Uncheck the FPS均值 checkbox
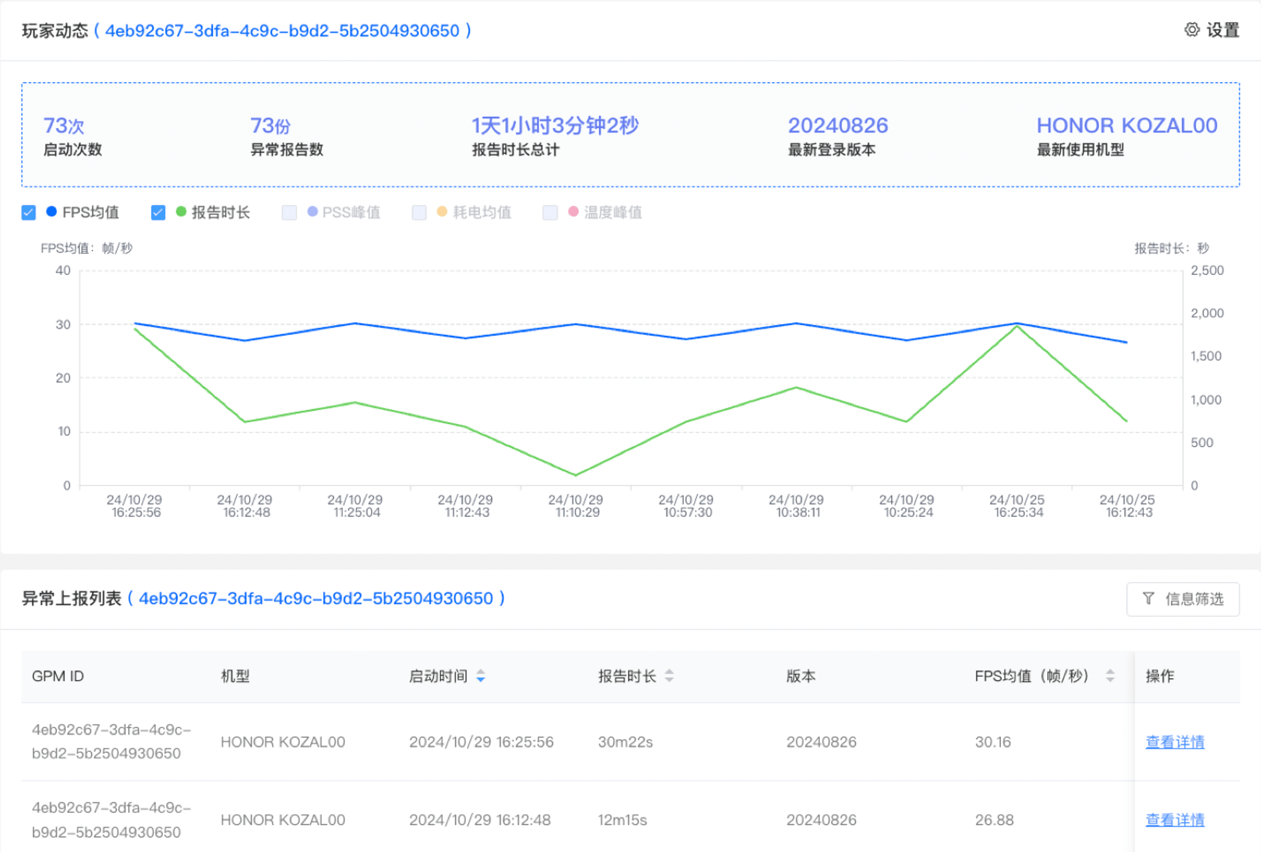The height and width of the screenshot is (852, 1261). tap(29, 213)
